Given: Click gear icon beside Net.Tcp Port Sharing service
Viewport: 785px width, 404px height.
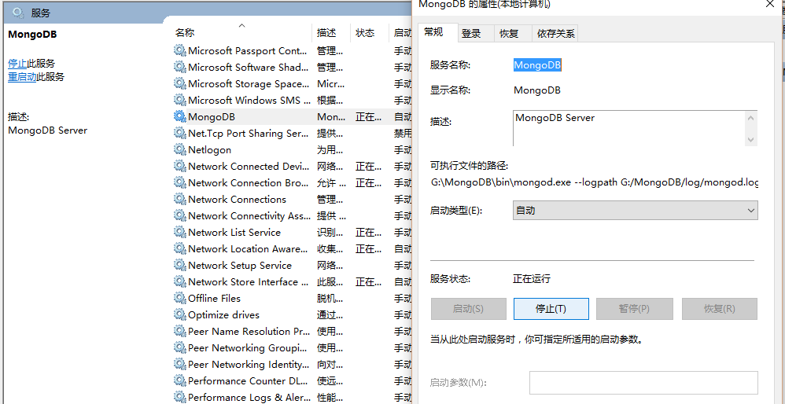Looking at the screenshot, I should (179, 133).
